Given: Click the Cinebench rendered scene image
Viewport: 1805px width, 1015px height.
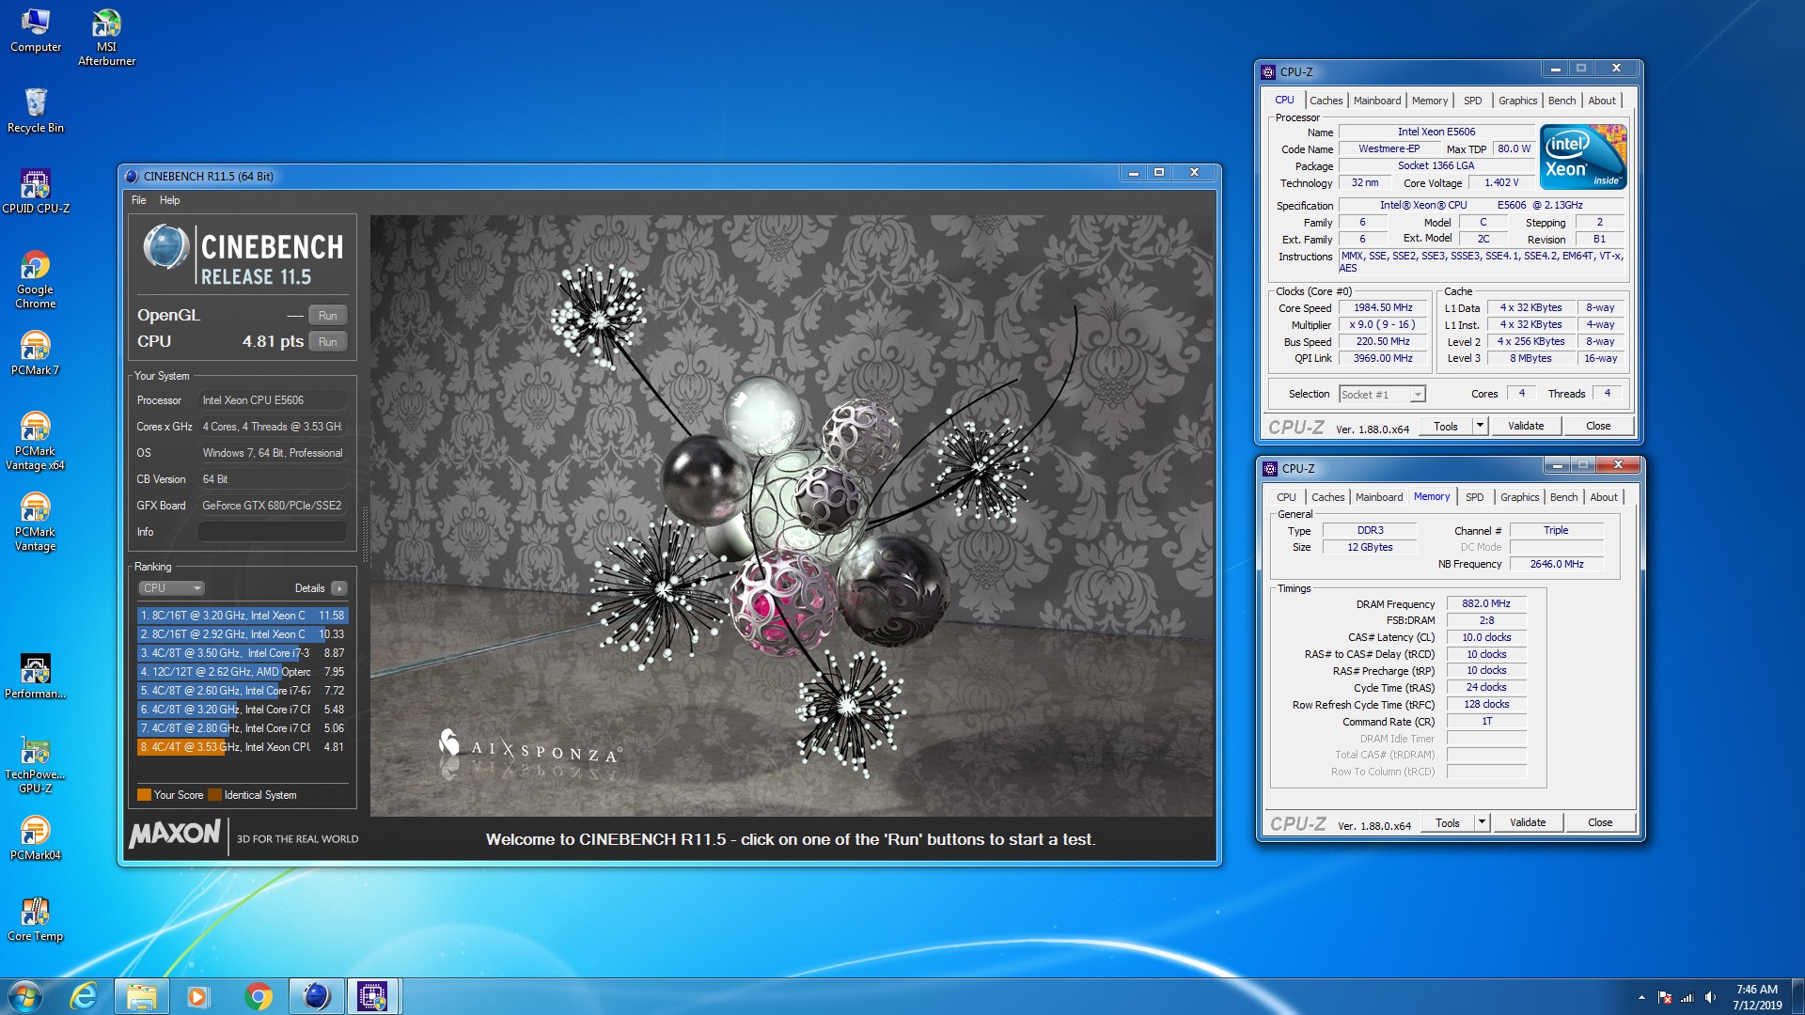Looking at the screenshot, I should pos(792,516).
